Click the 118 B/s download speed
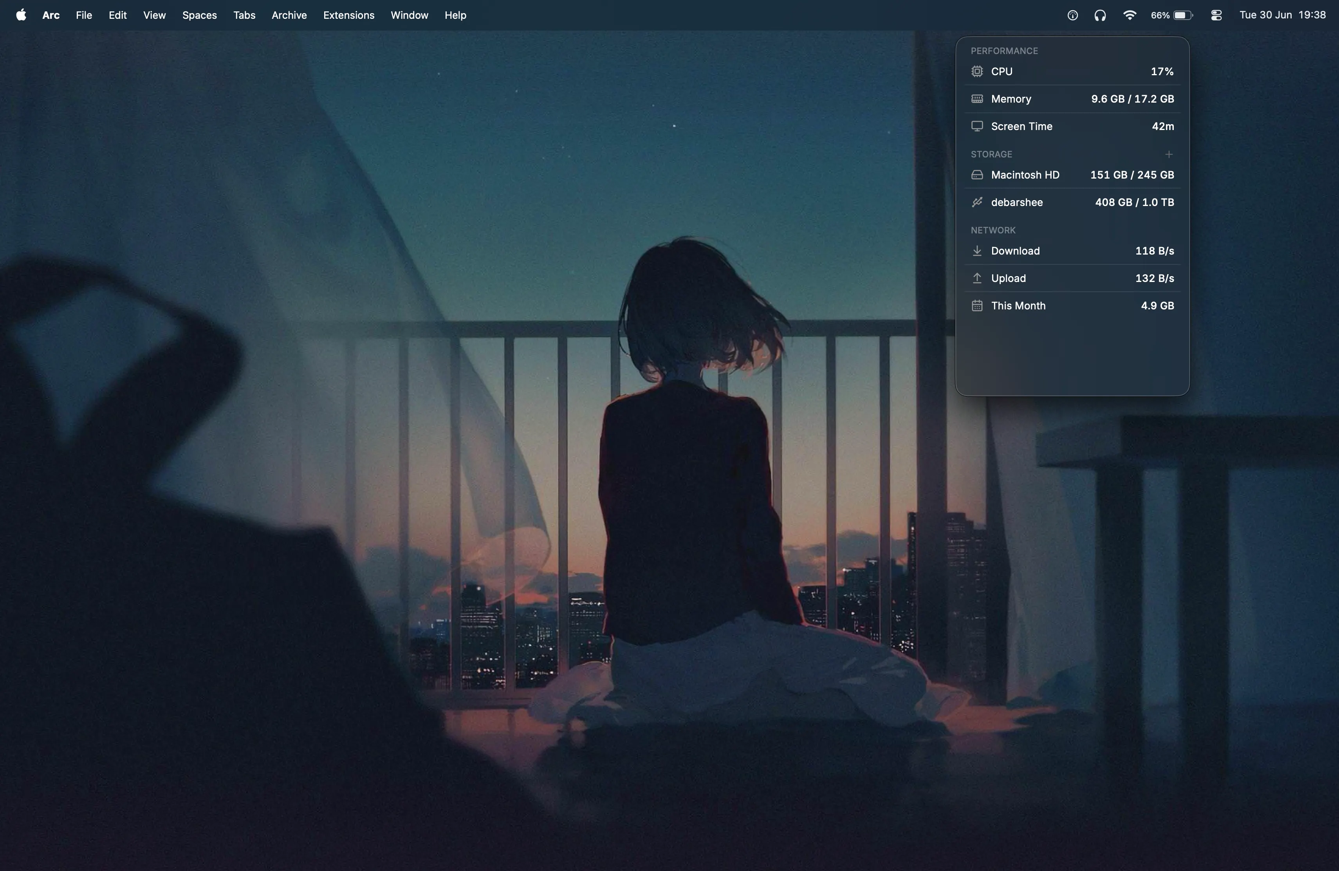1339x871 pixels. click(x=1155, y=251)
